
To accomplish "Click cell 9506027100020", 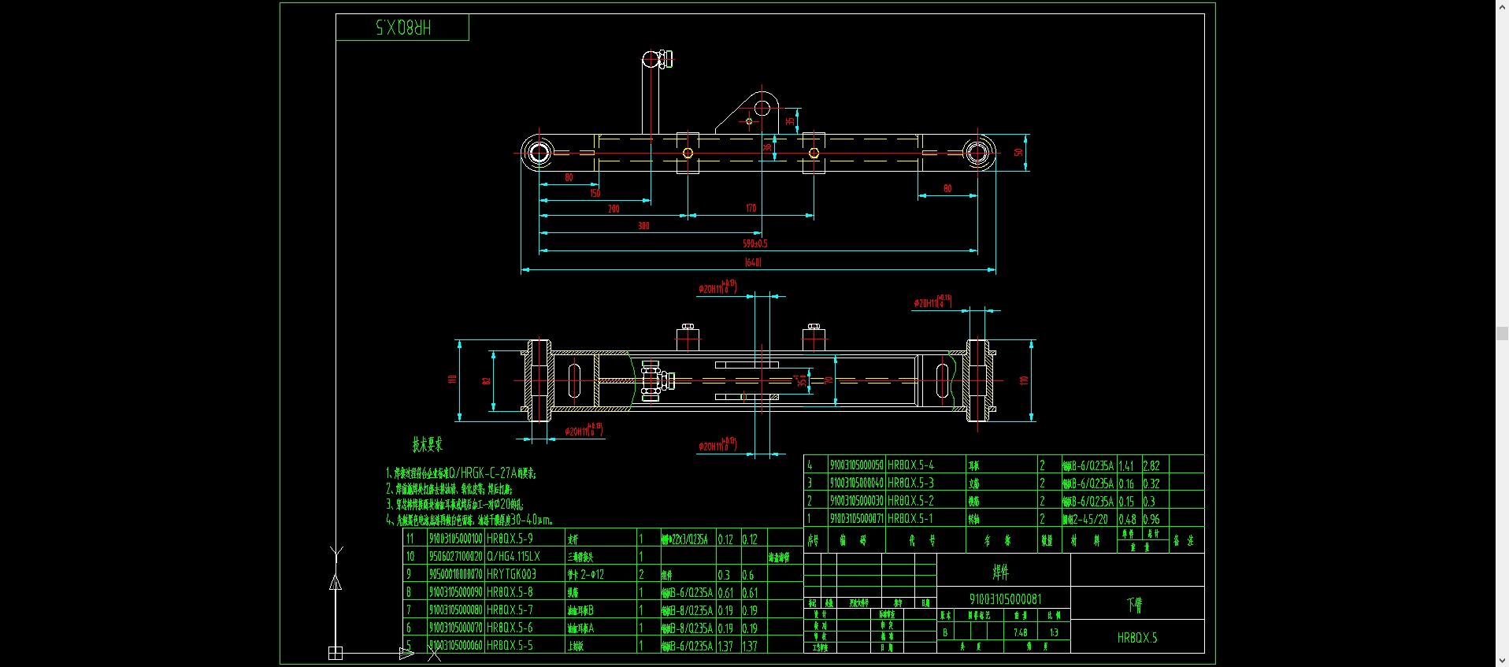I will (x=455, y=556).
